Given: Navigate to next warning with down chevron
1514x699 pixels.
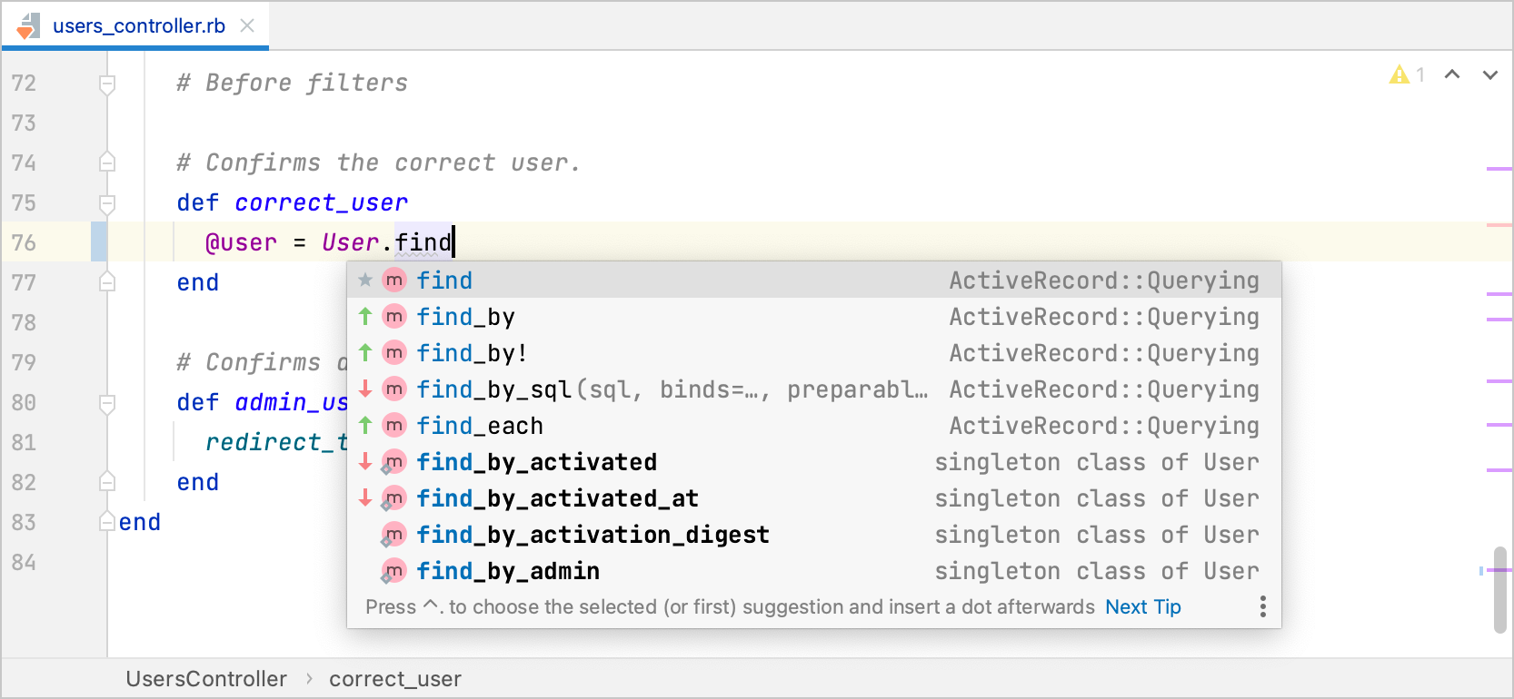Looking at the screenshot, I should point(1489,74).
